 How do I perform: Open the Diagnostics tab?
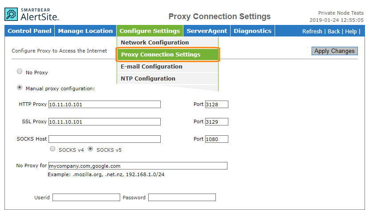252,31
